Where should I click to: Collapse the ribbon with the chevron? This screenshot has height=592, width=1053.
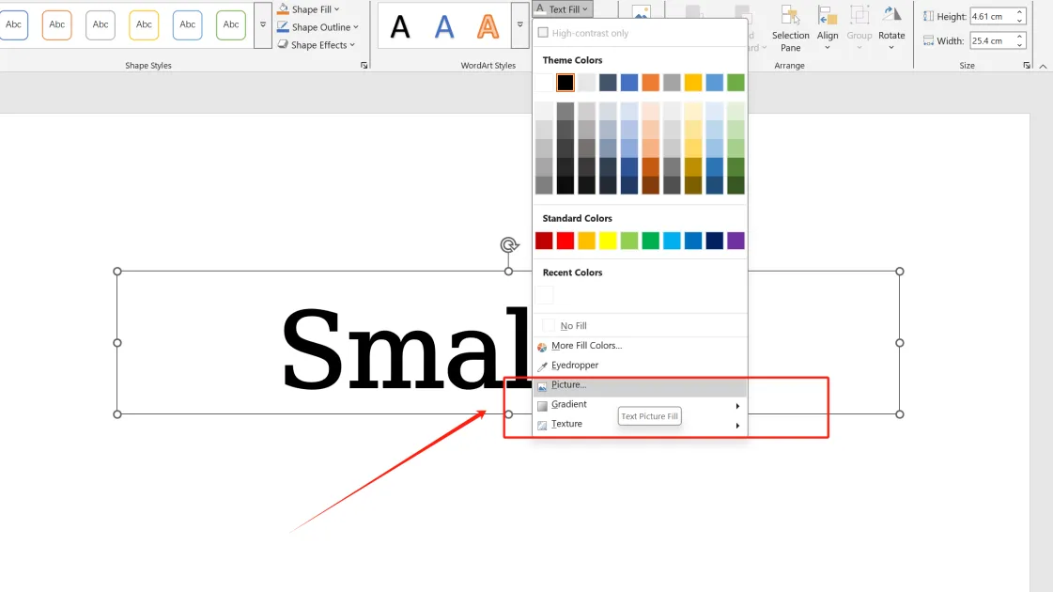1044,66
